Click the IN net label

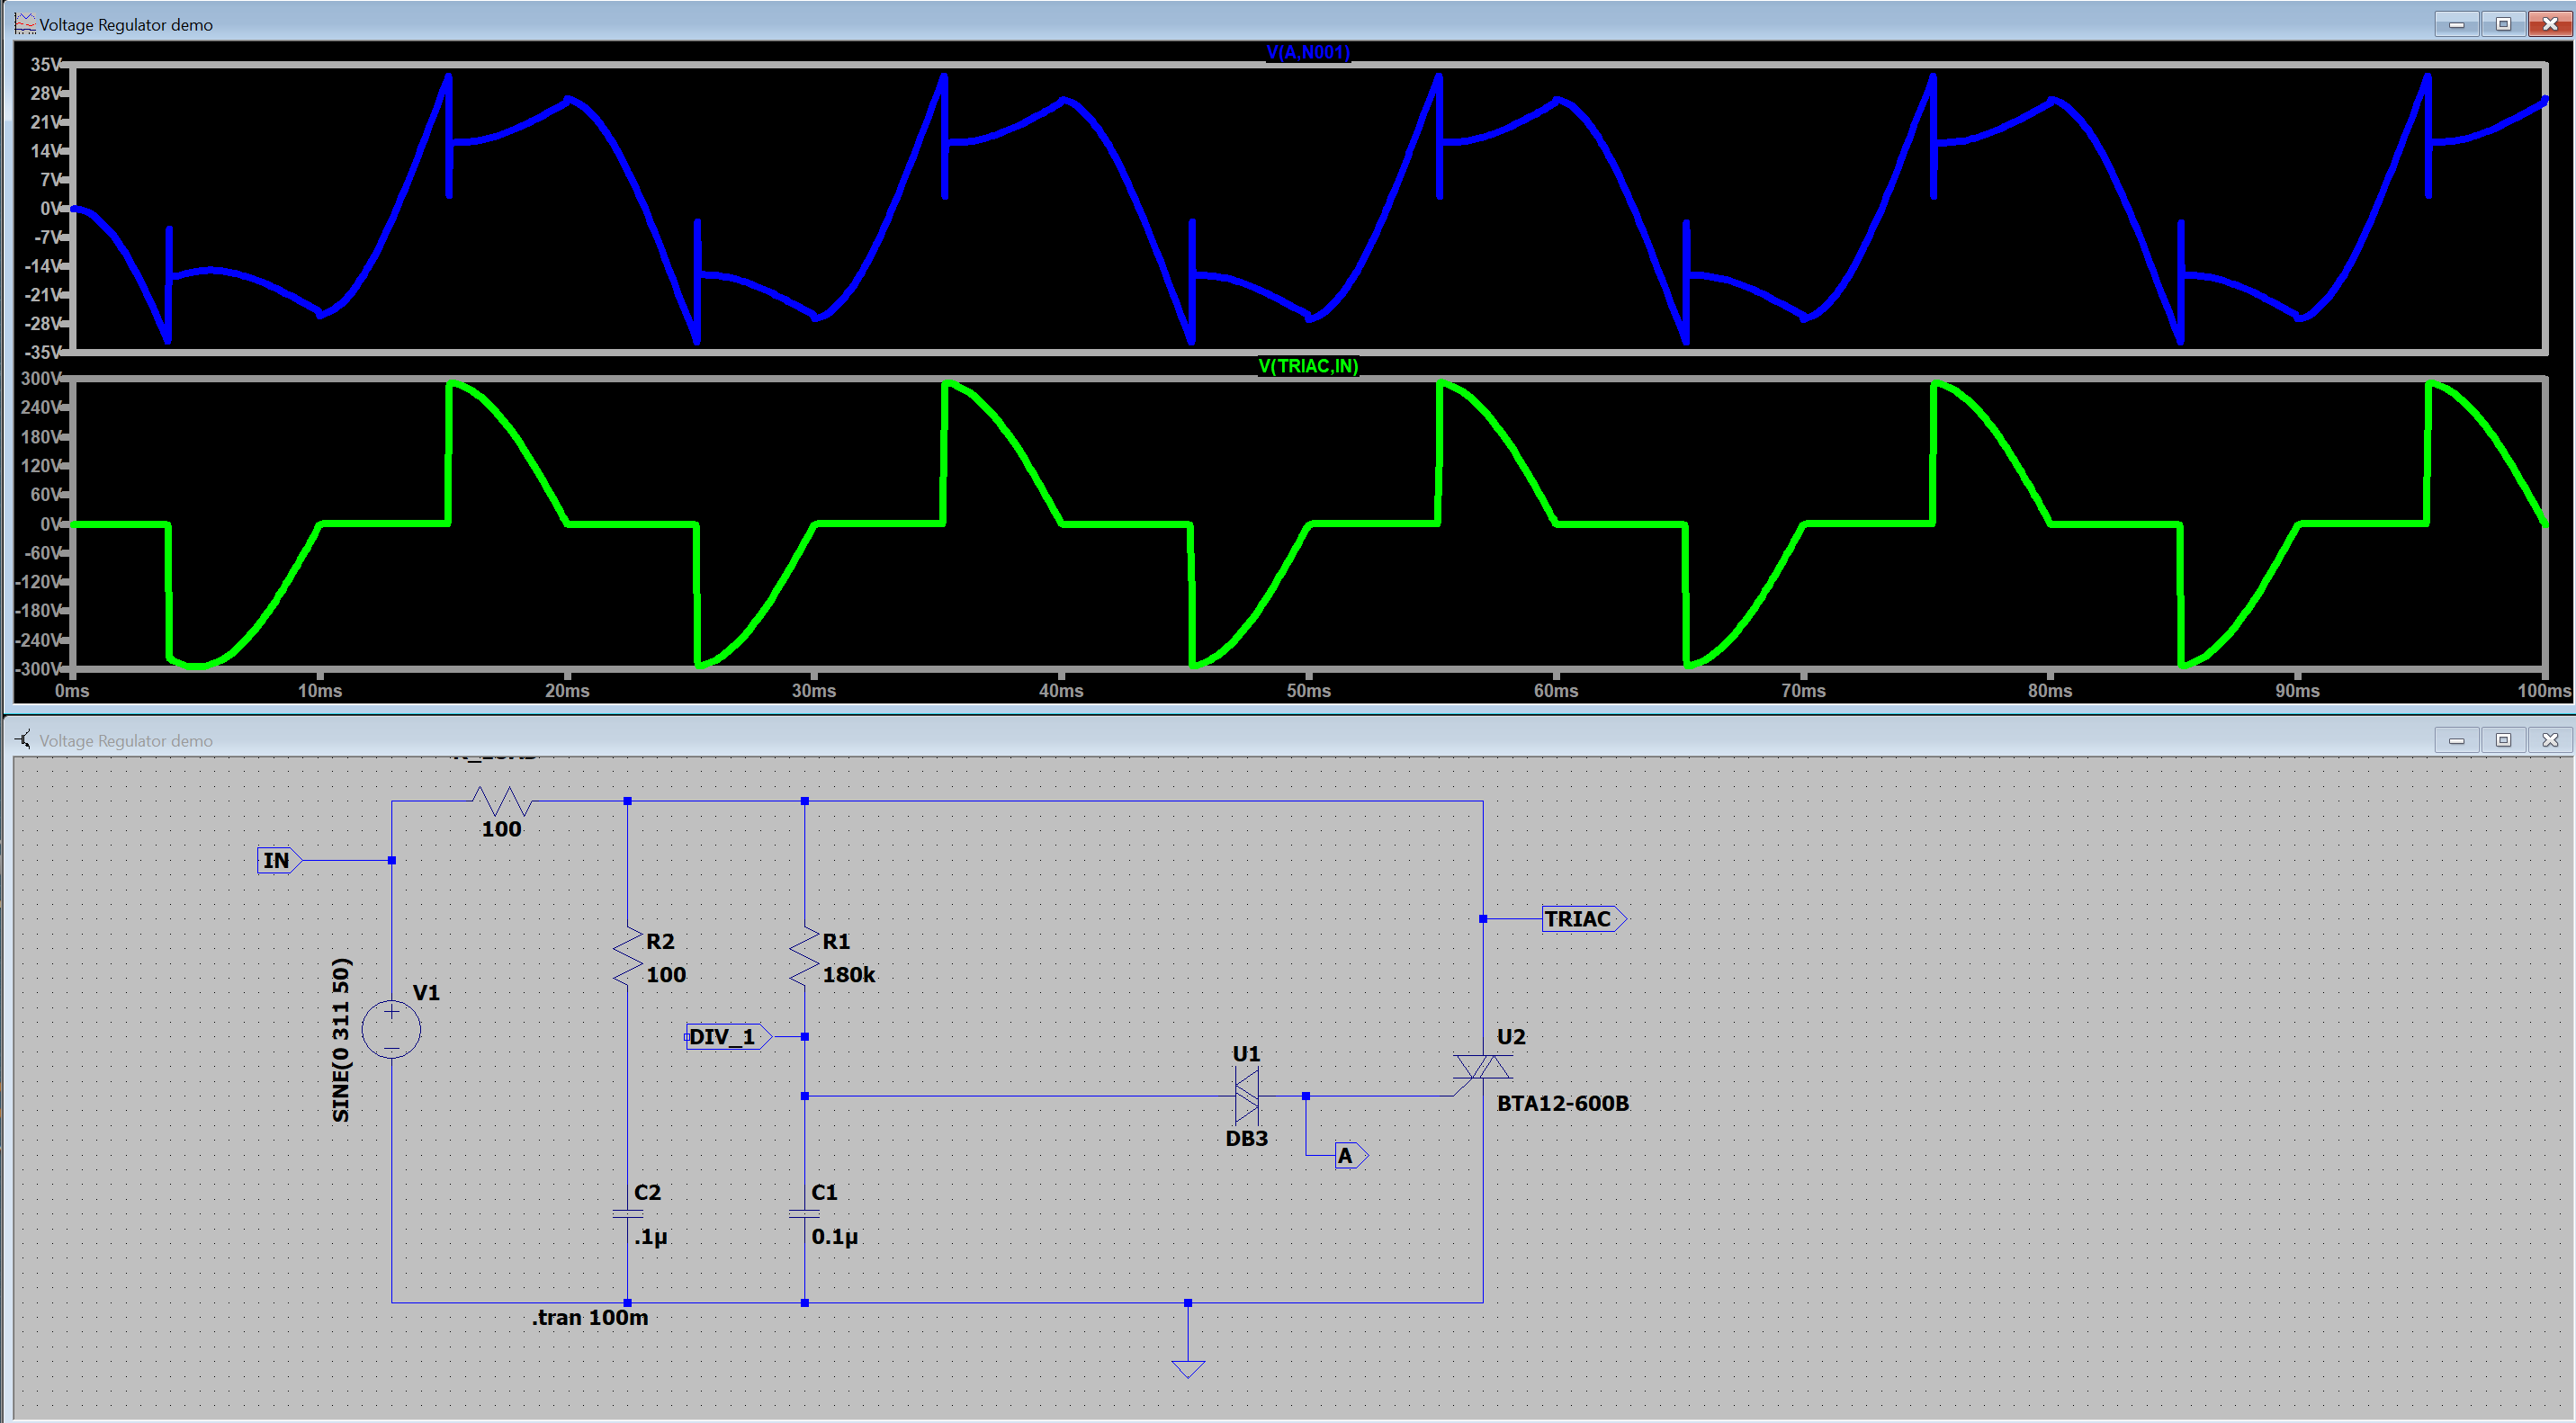279,860
